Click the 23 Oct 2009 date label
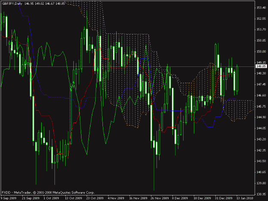The width and height of the screenshot is (268, 201). (95, 198)
